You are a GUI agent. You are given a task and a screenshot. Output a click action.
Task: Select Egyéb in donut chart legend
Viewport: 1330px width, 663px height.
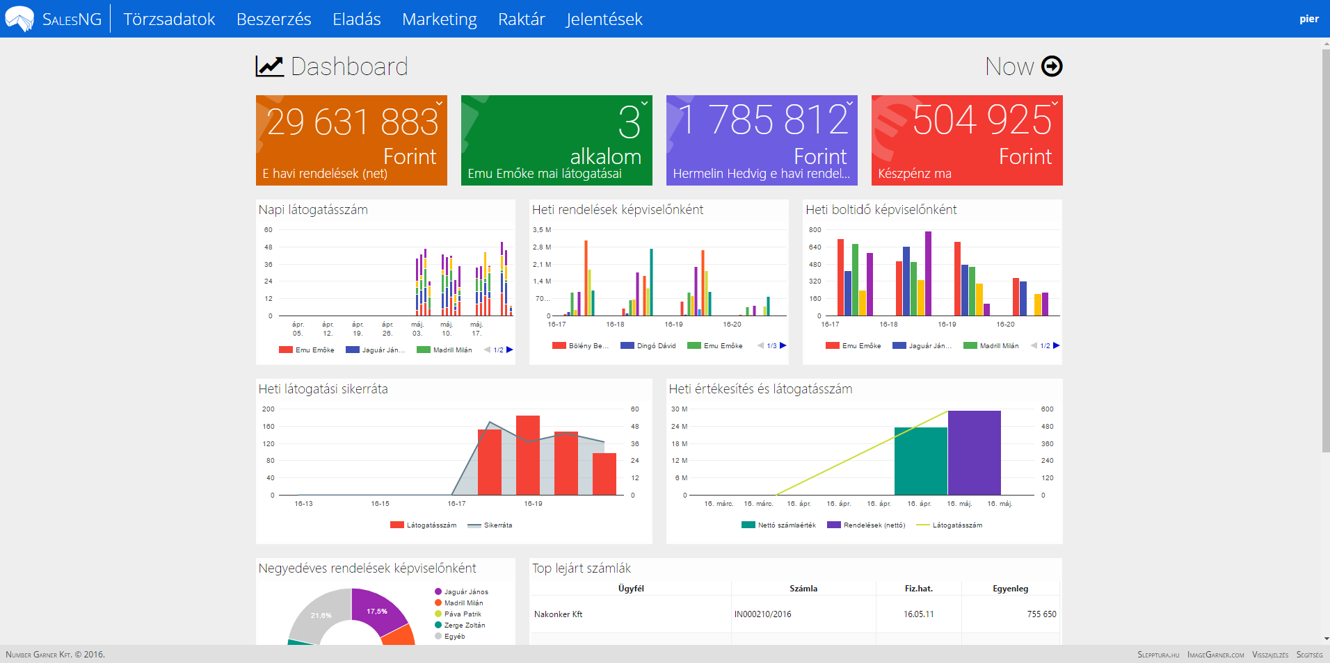tap(450, 637)
